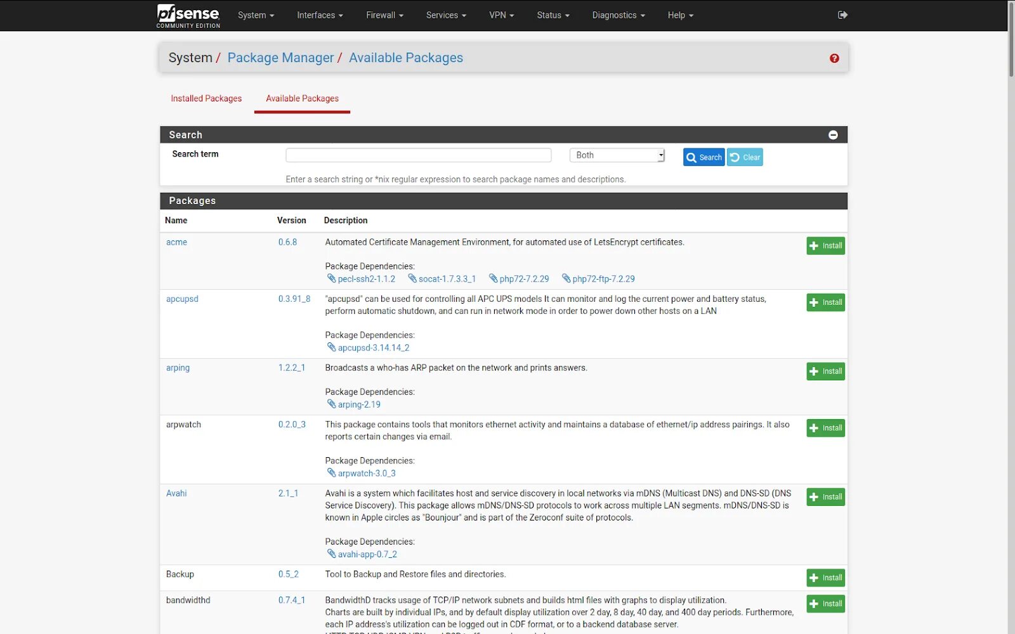This screenshot has width=1015, height=634.
Task: Click the paperclip icon beside php72-ftp-7.2.29
Action: [566, 278]
